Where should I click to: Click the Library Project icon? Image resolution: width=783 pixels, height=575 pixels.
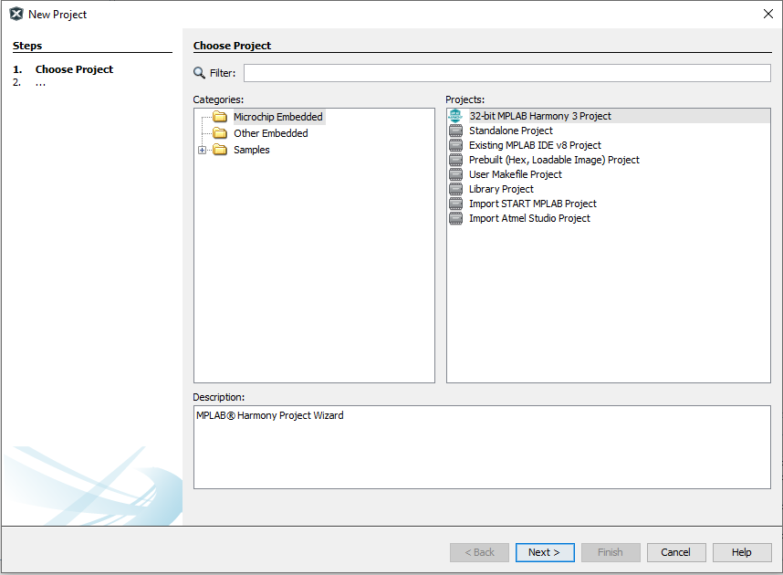click(x=455, y=189)
